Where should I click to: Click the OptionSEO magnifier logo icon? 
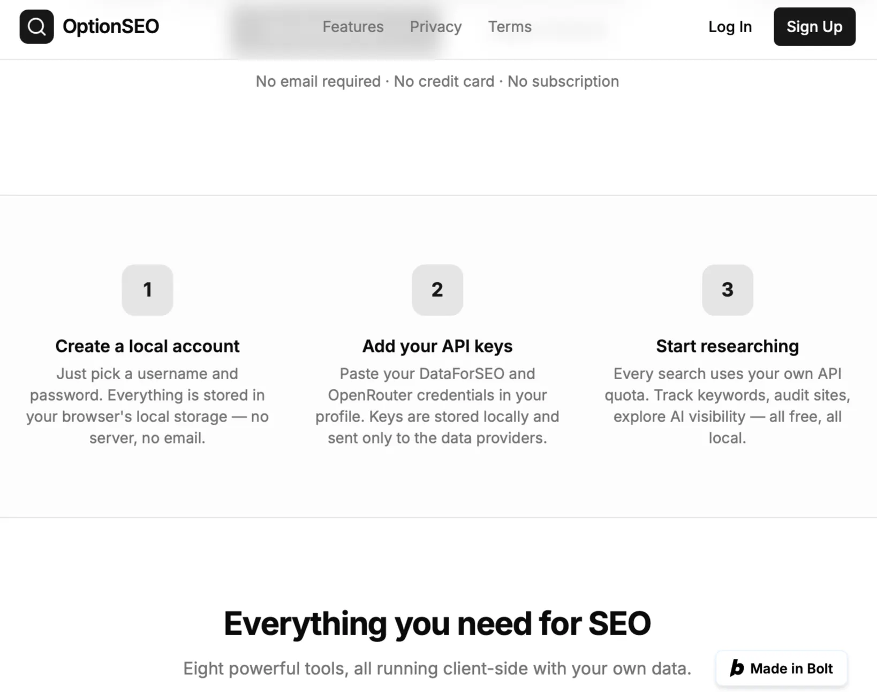click(x=36, y=26)
